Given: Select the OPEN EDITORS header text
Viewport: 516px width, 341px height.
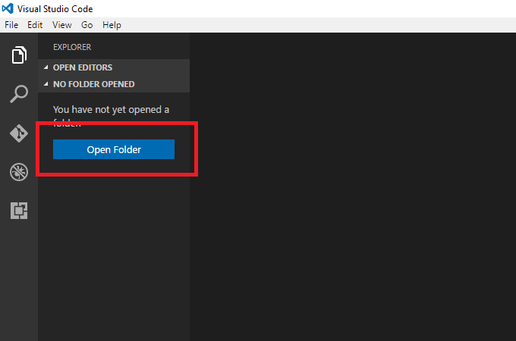Looking at the screenshot, I should (83, 67).
